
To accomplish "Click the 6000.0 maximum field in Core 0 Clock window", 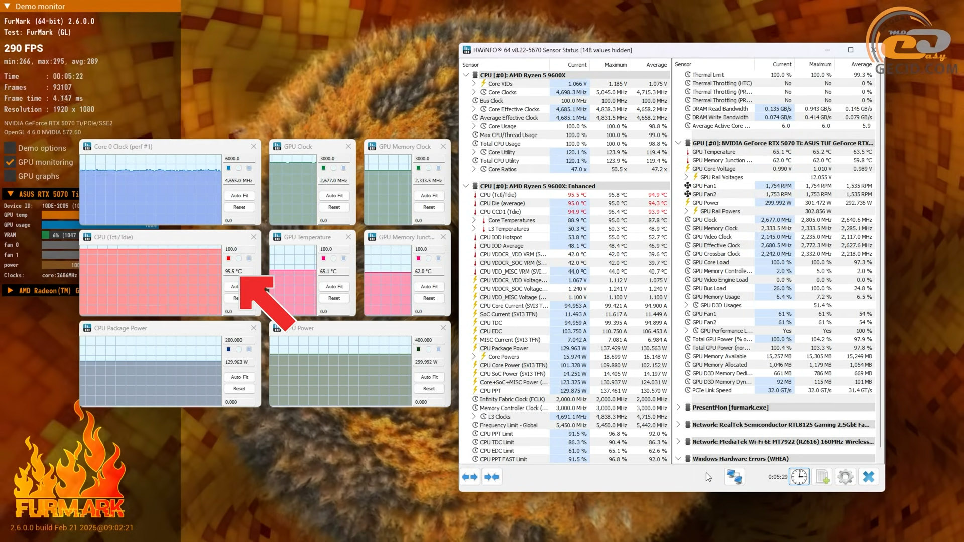I will coord(239,159).
